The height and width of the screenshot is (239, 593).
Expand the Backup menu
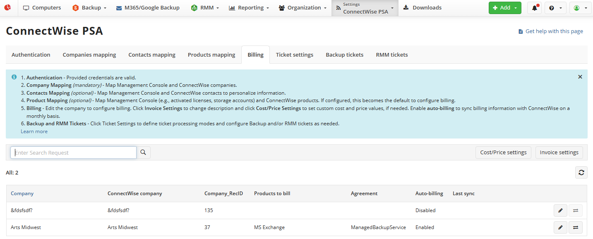point(89,8)
